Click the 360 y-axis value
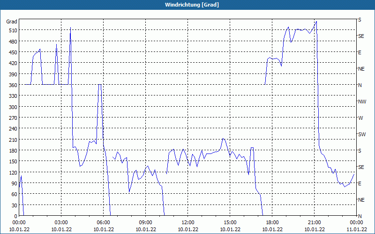 pyautogui.click(x=13, y=85)
